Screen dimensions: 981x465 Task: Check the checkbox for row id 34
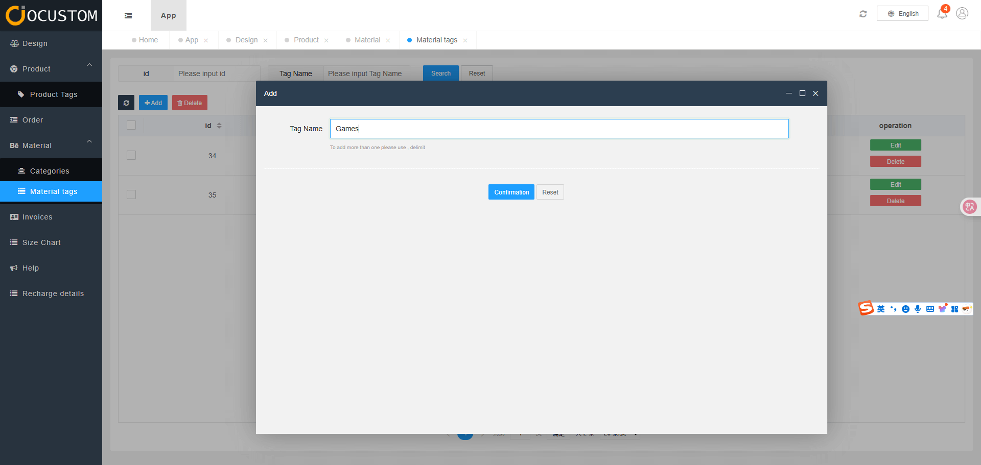pyautogui.click(x=131, y=155)
